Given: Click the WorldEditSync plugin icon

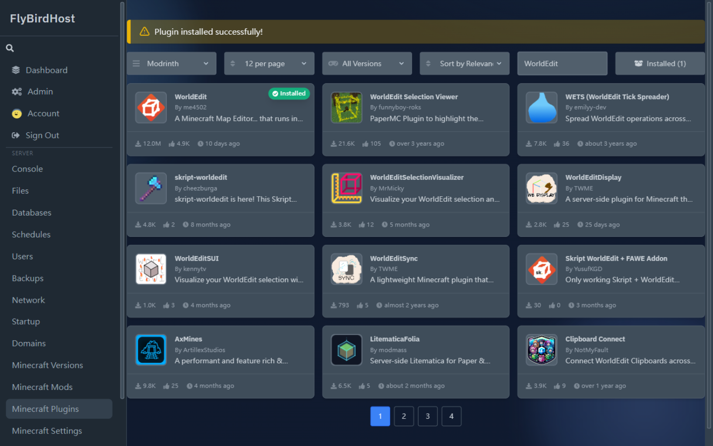Looking at the screenshot, I should coord(347,269).
